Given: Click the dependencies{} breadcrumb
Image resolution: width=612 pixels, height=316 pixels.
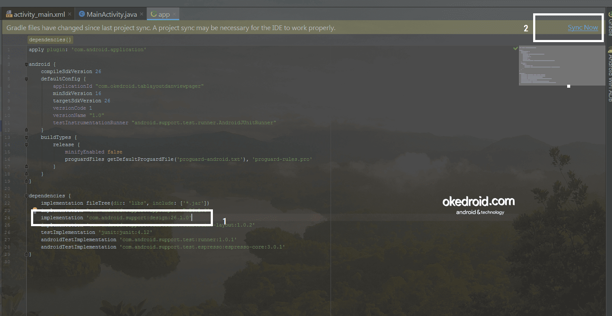Looking at the screenshot, I should [50, 39].
